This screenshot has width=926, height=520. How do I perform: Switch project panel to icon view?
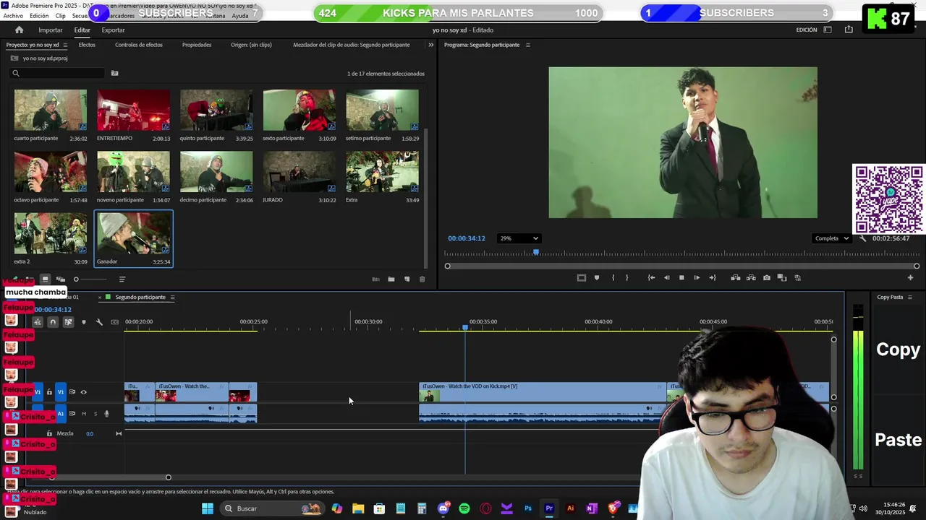[45, 279]
